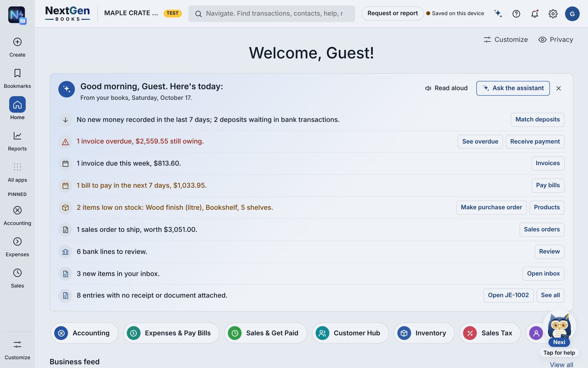
Task: Open Bookmarks in the sidebar
Action: click(x=17, y=78)
